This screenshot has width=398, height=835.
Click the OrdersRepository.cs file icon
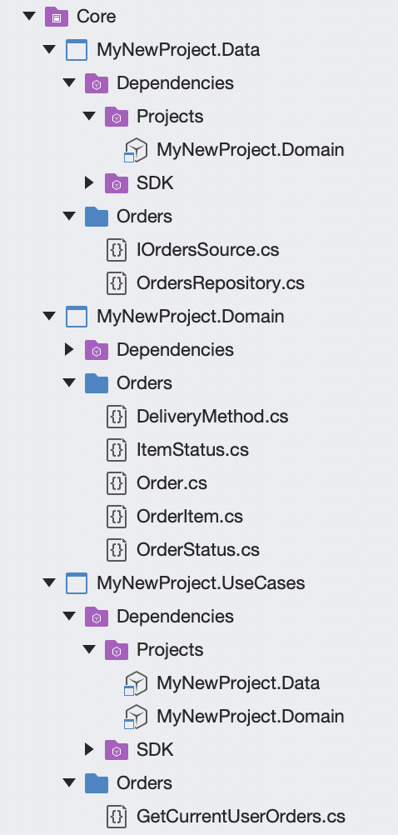117,282
